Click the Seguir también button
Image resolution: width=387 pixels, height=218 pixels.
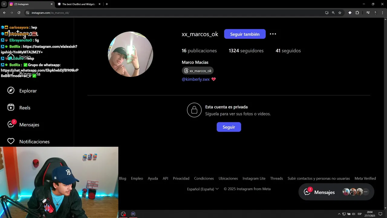pyautogui.click(x=245, y=34)
